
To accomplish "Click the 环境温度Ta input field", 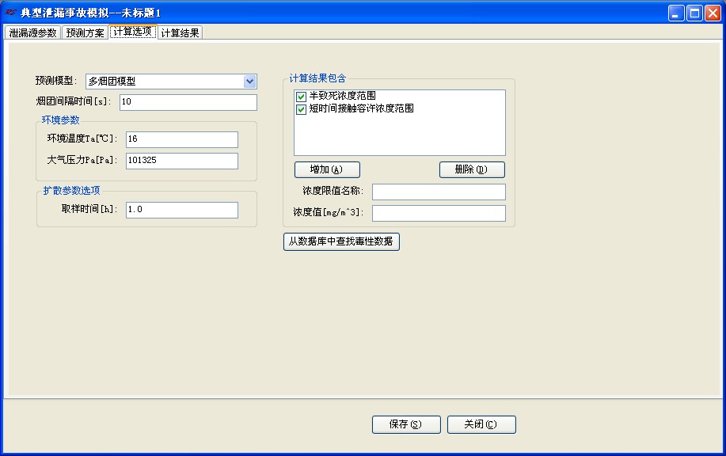I will point(181,139).
